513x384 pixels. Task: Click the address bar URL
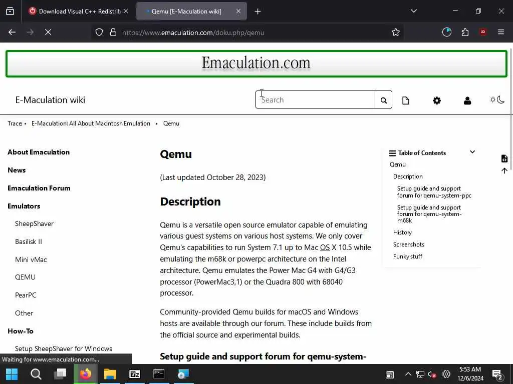pyautogui.click(x=193, y=32)
